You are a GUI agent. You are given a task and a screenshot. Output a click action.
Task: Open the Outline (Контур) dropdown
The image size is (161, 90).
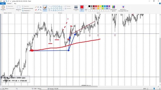[68, 6]
